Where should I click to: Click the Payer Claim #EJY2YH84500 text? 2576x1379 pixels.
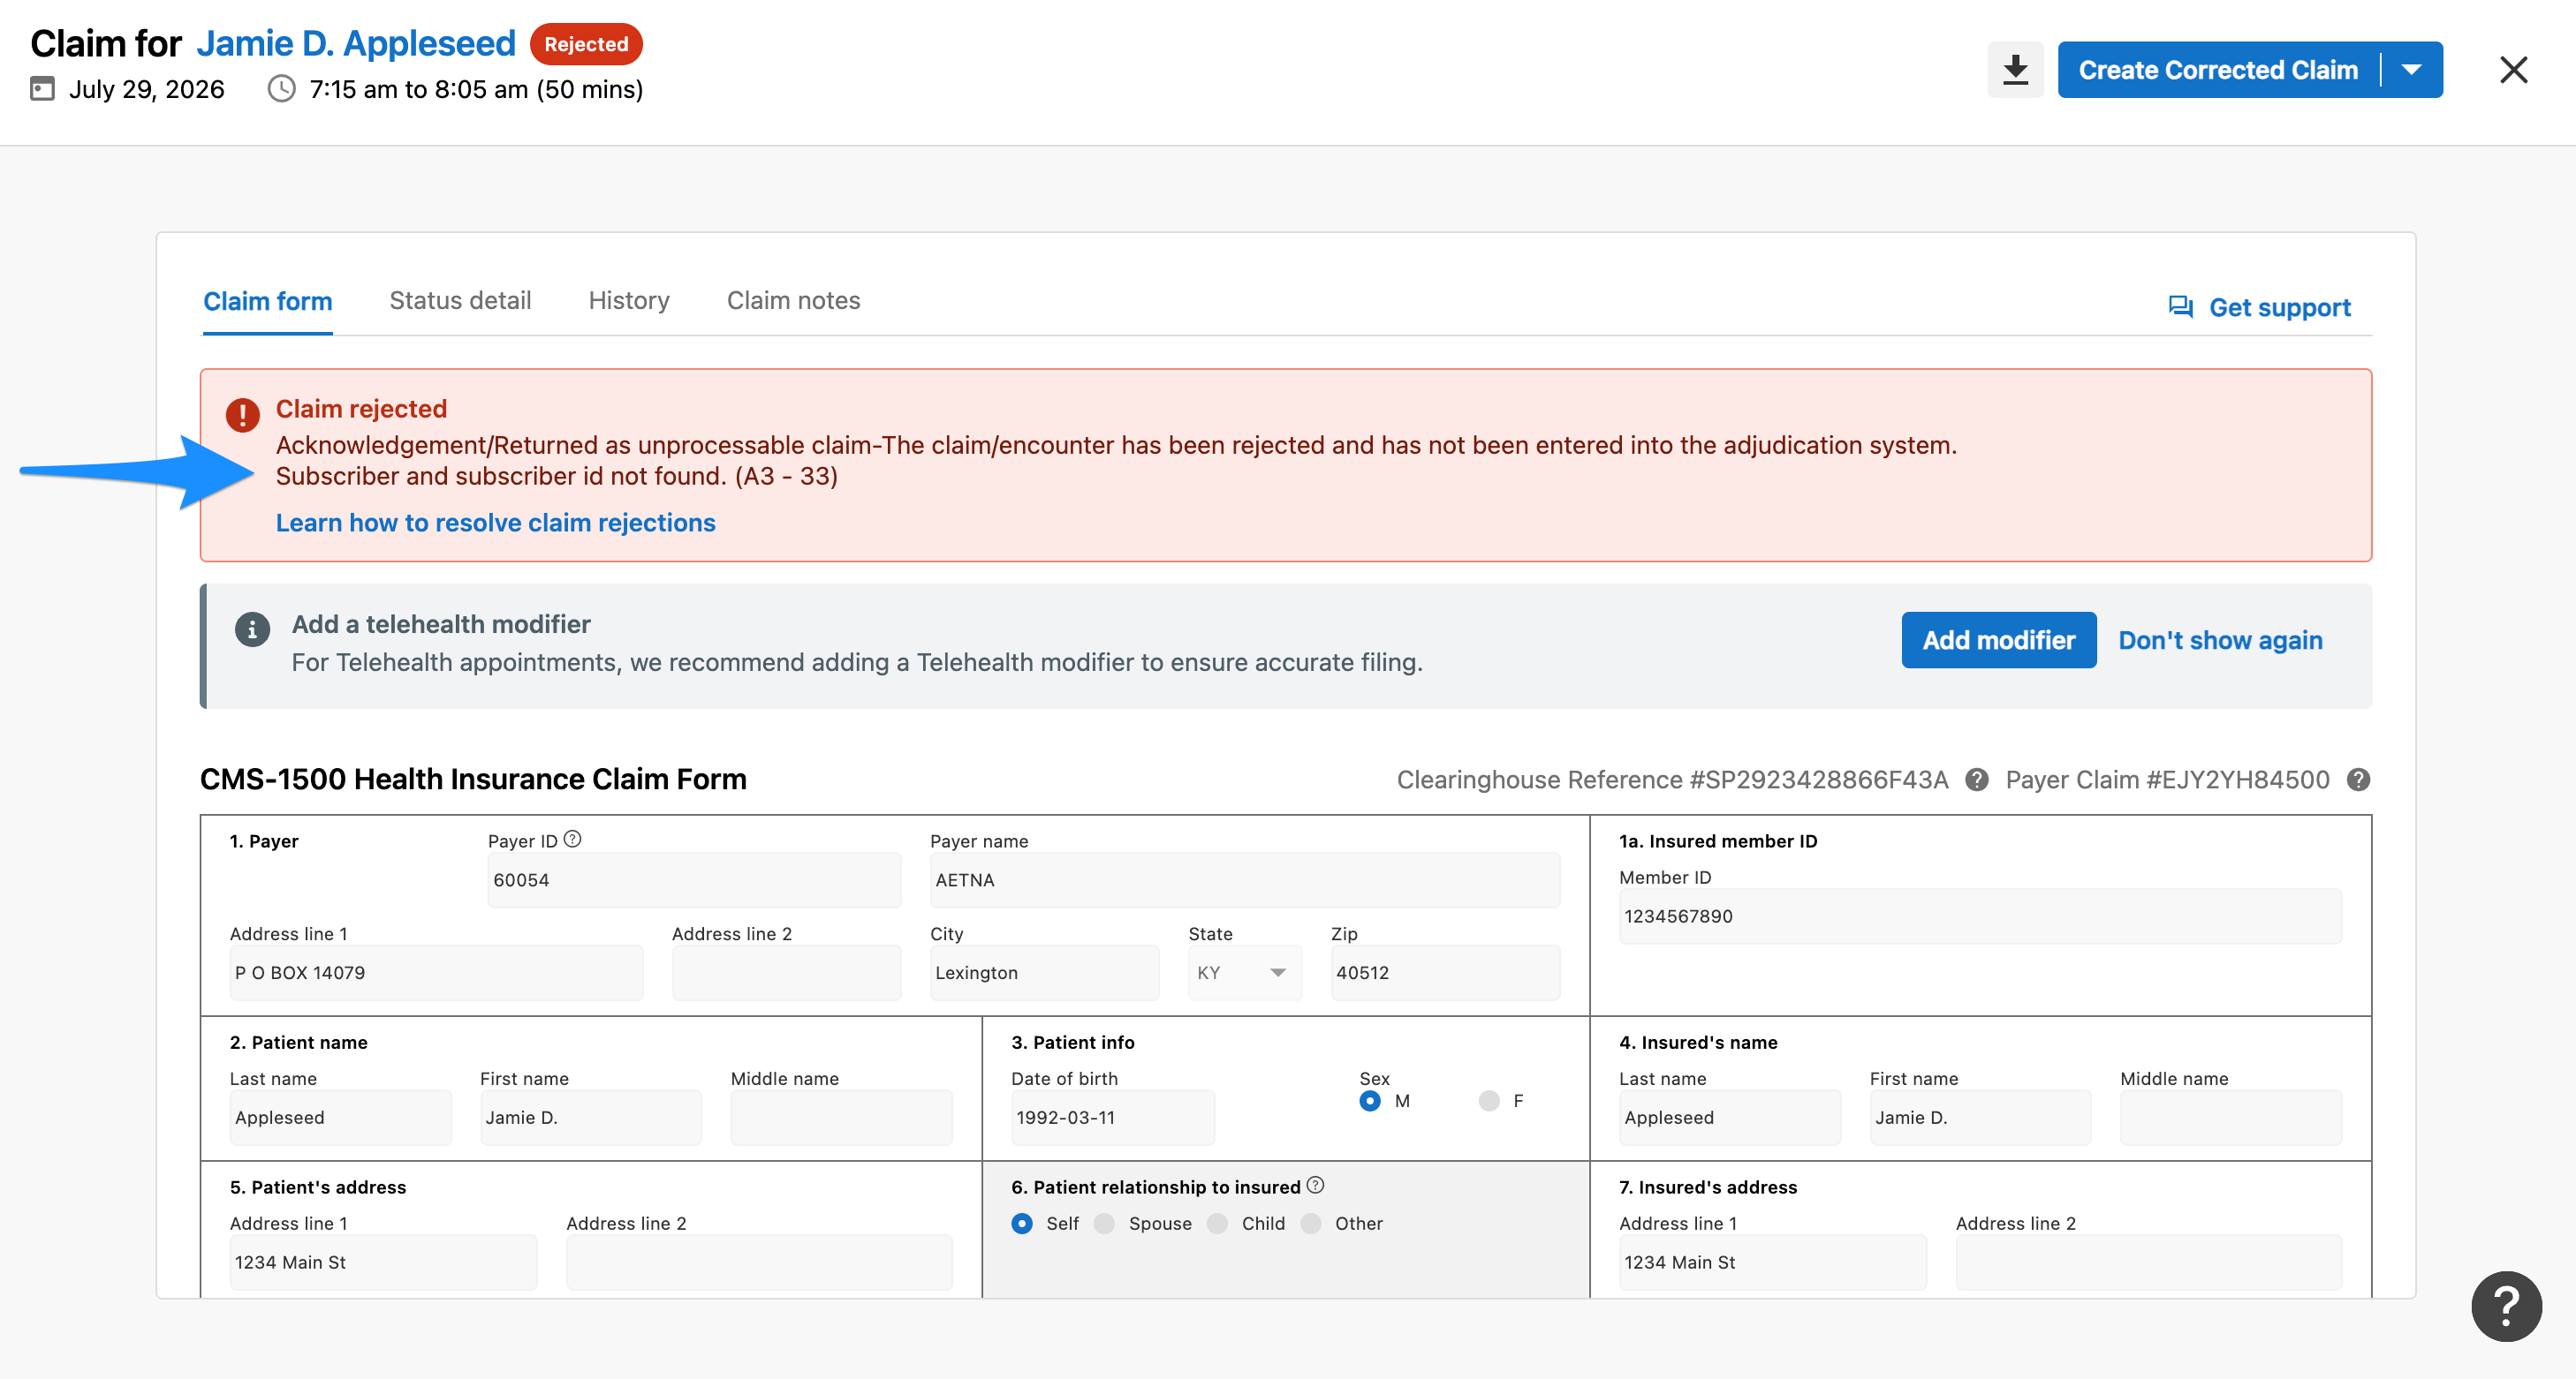click(2167, 780)
